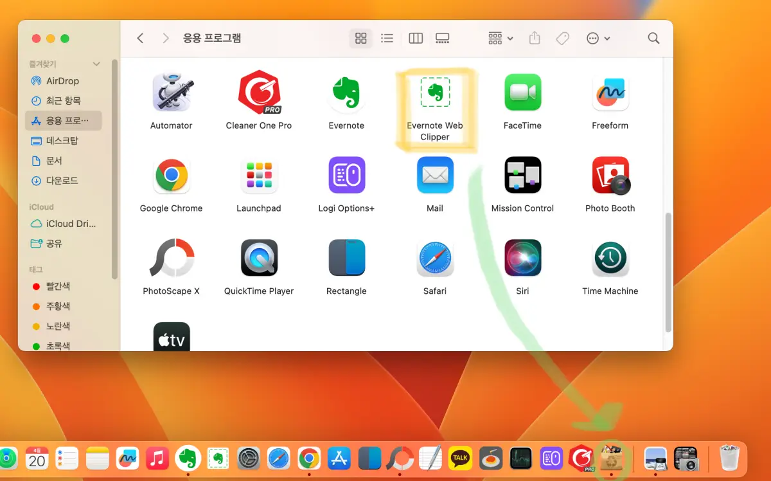Image resolution: width=771 pixels, height=481 pixels.
Task: Go back in Finder
Action: pos(141,38)
